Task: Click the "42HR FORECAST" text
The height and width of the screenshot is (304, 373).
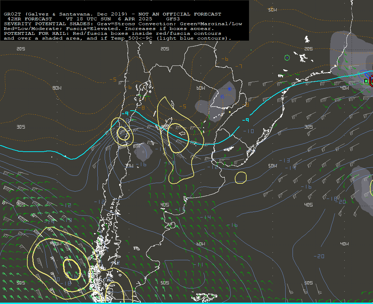Action: [x=30, y=19]
